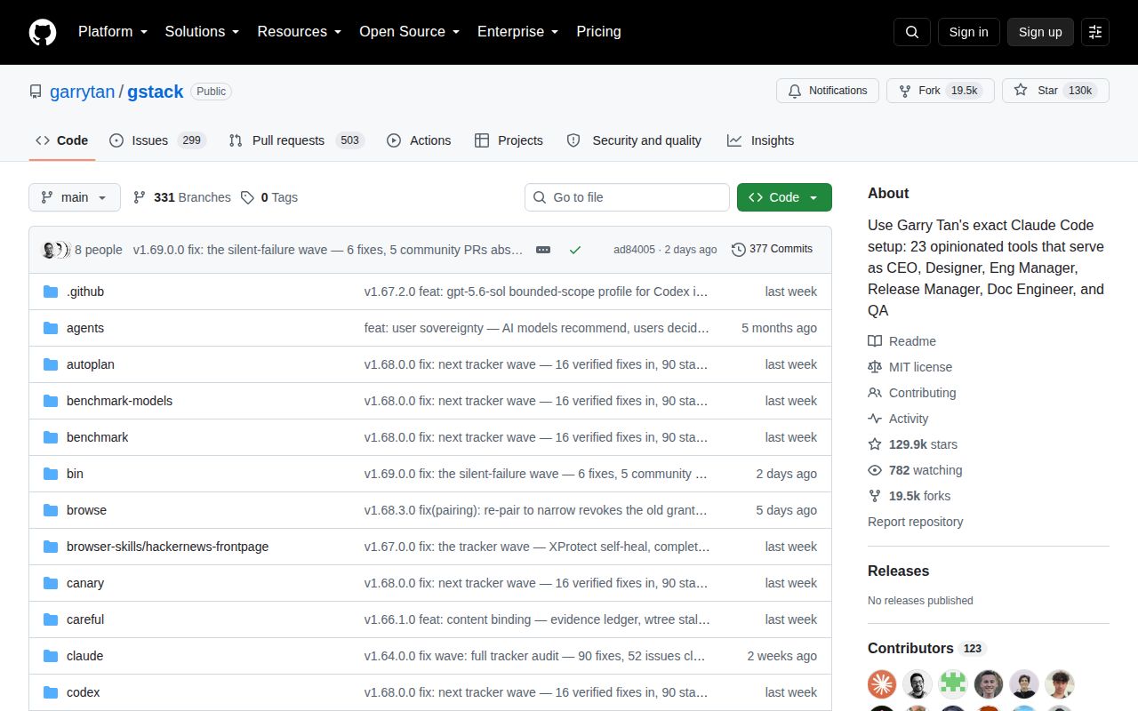
Task: Switch to the Pull requests tab
Action: point(297,140)
